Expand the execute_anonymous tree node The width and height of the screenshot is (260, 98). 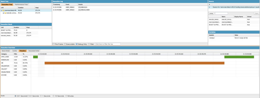tap(3, 13)
